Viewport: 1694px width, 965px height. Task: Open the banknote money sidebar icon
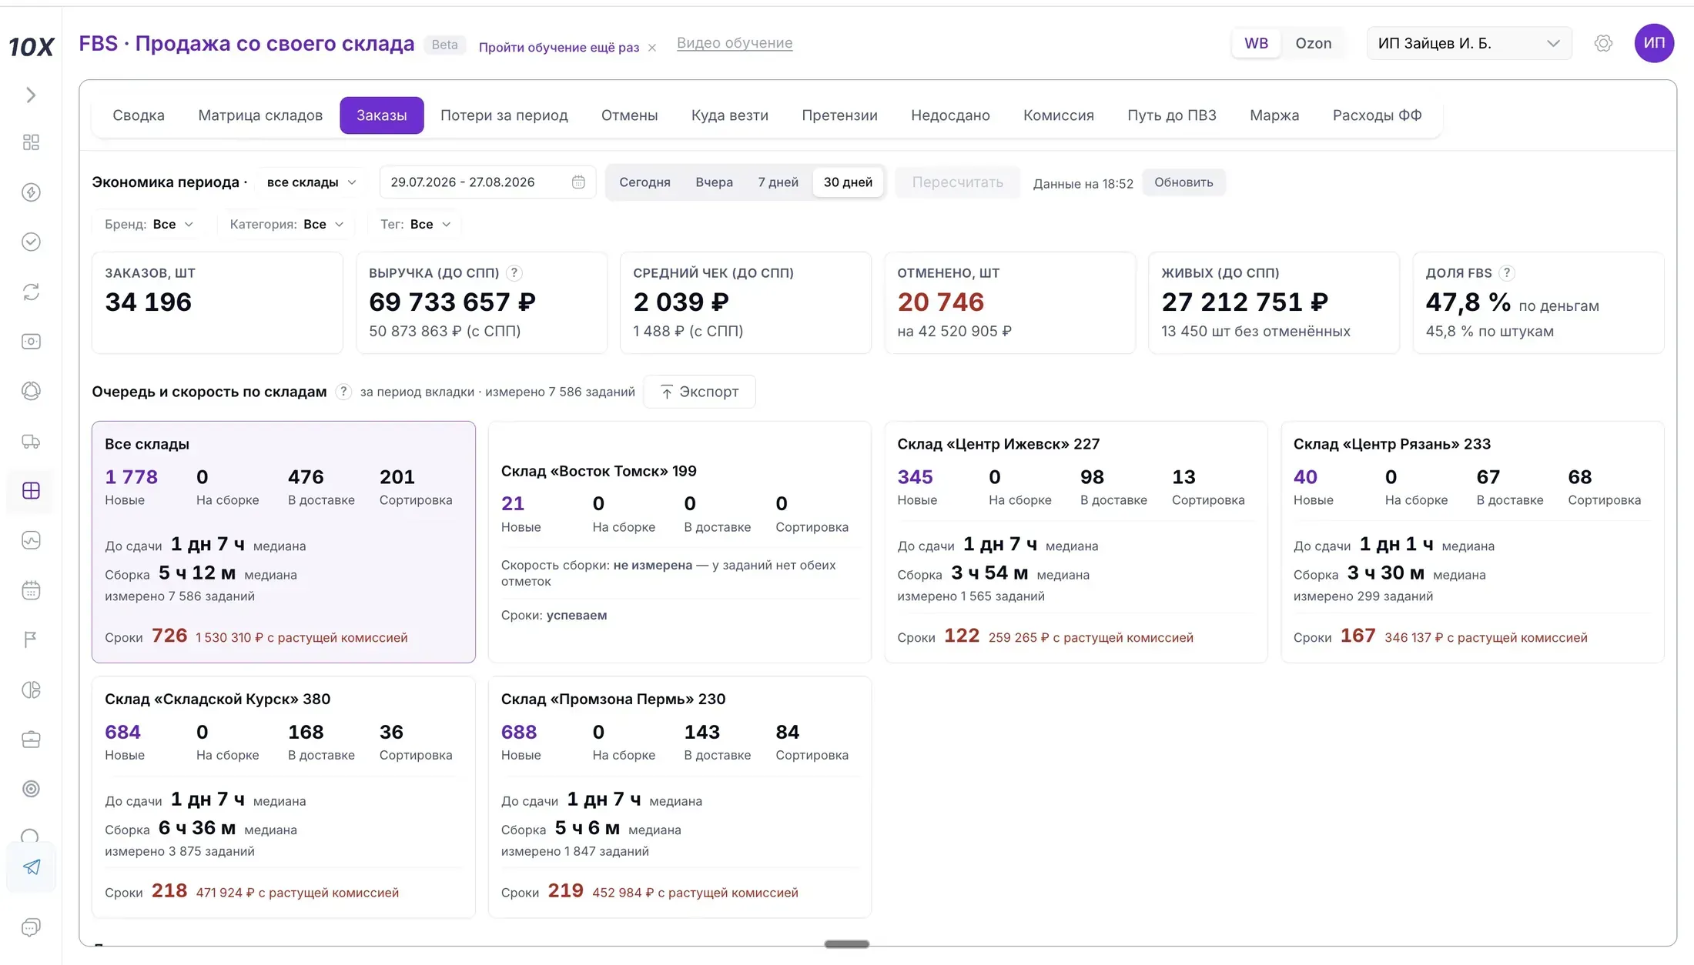(x=31, y=341)
